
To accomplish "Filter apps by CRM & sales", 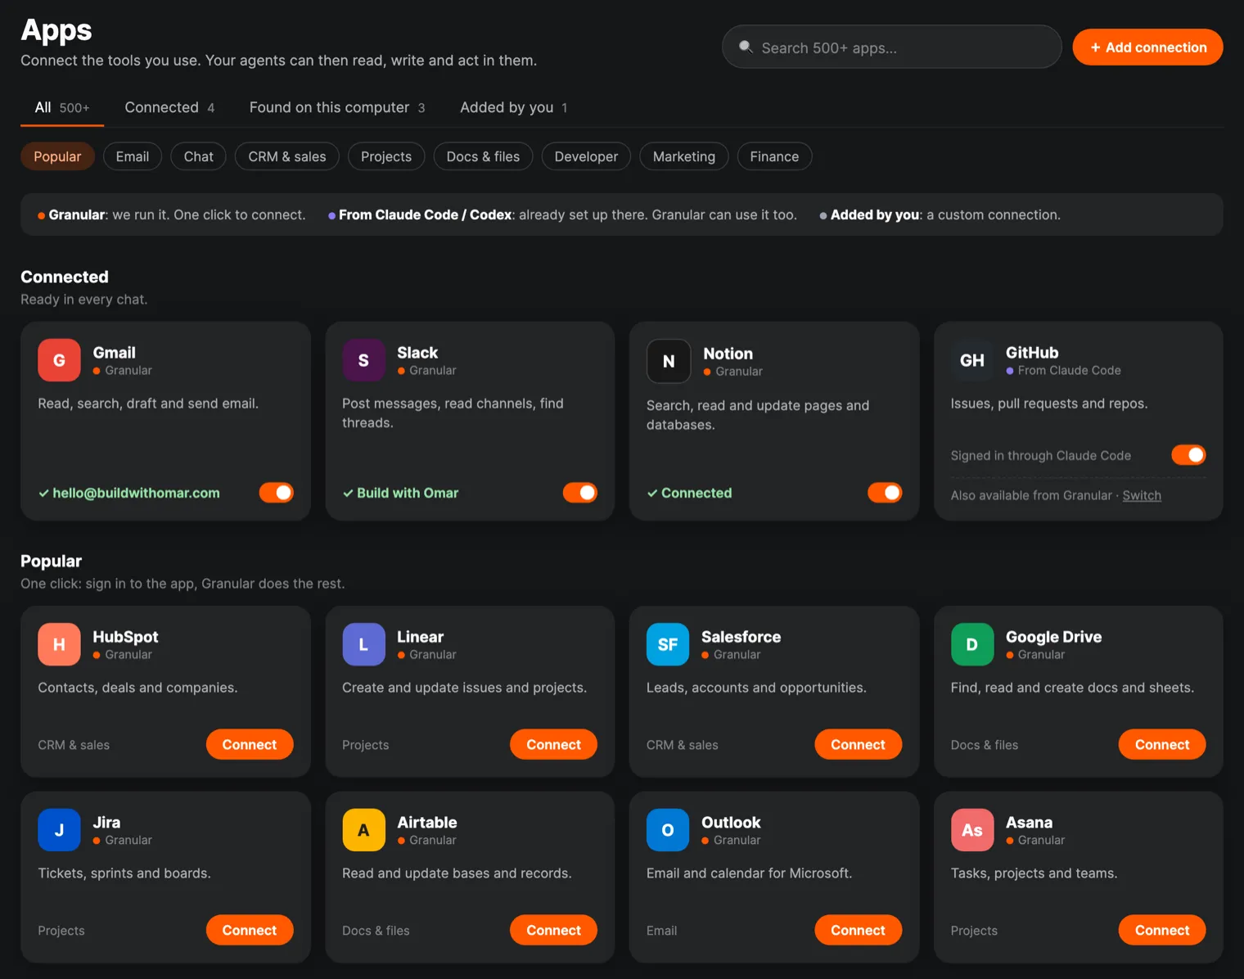I will click(x=287, y=156).
